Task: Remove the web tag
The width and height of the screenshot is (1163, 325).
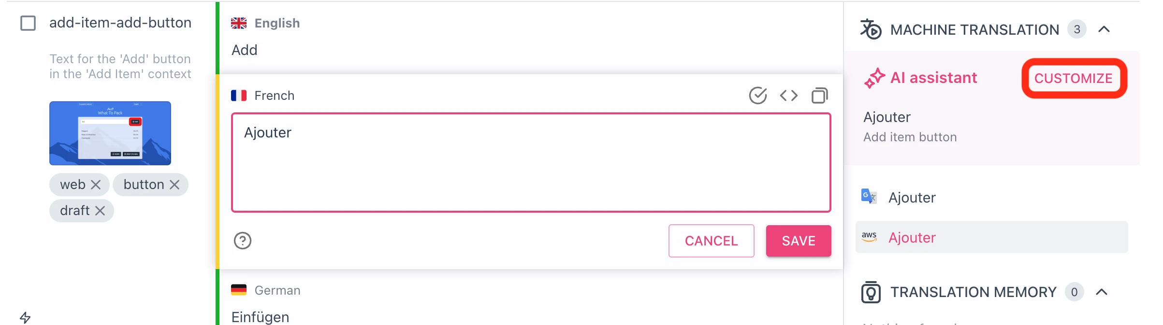Action: point(96,185)
